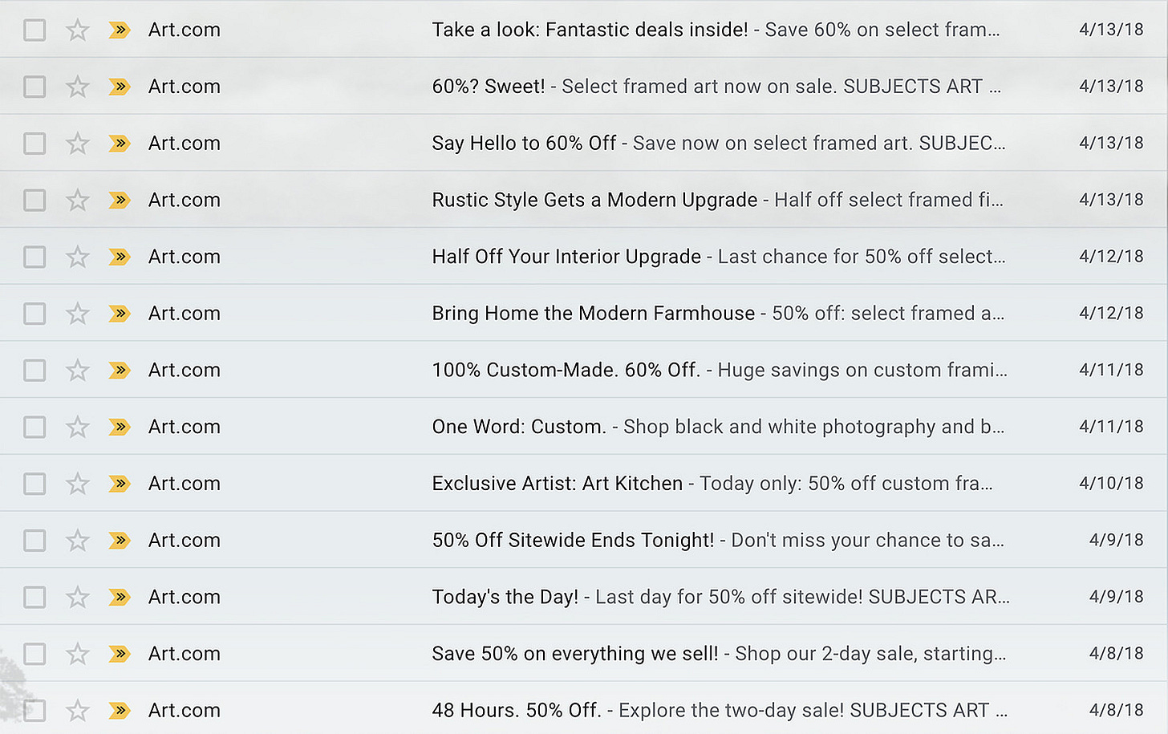
Task: Click importance marker on 'Say Hello to 60% Off'
Action: (120, 144)
